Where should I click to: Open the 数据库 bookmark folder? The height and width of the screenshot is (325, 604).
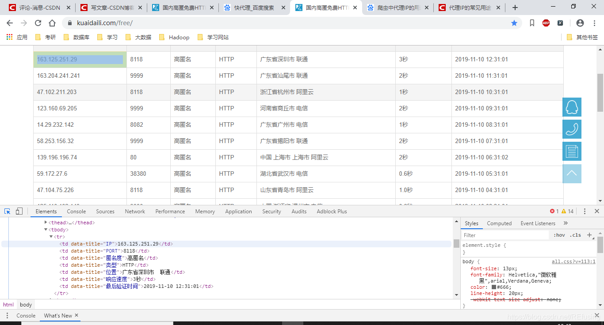pos(76,38)
